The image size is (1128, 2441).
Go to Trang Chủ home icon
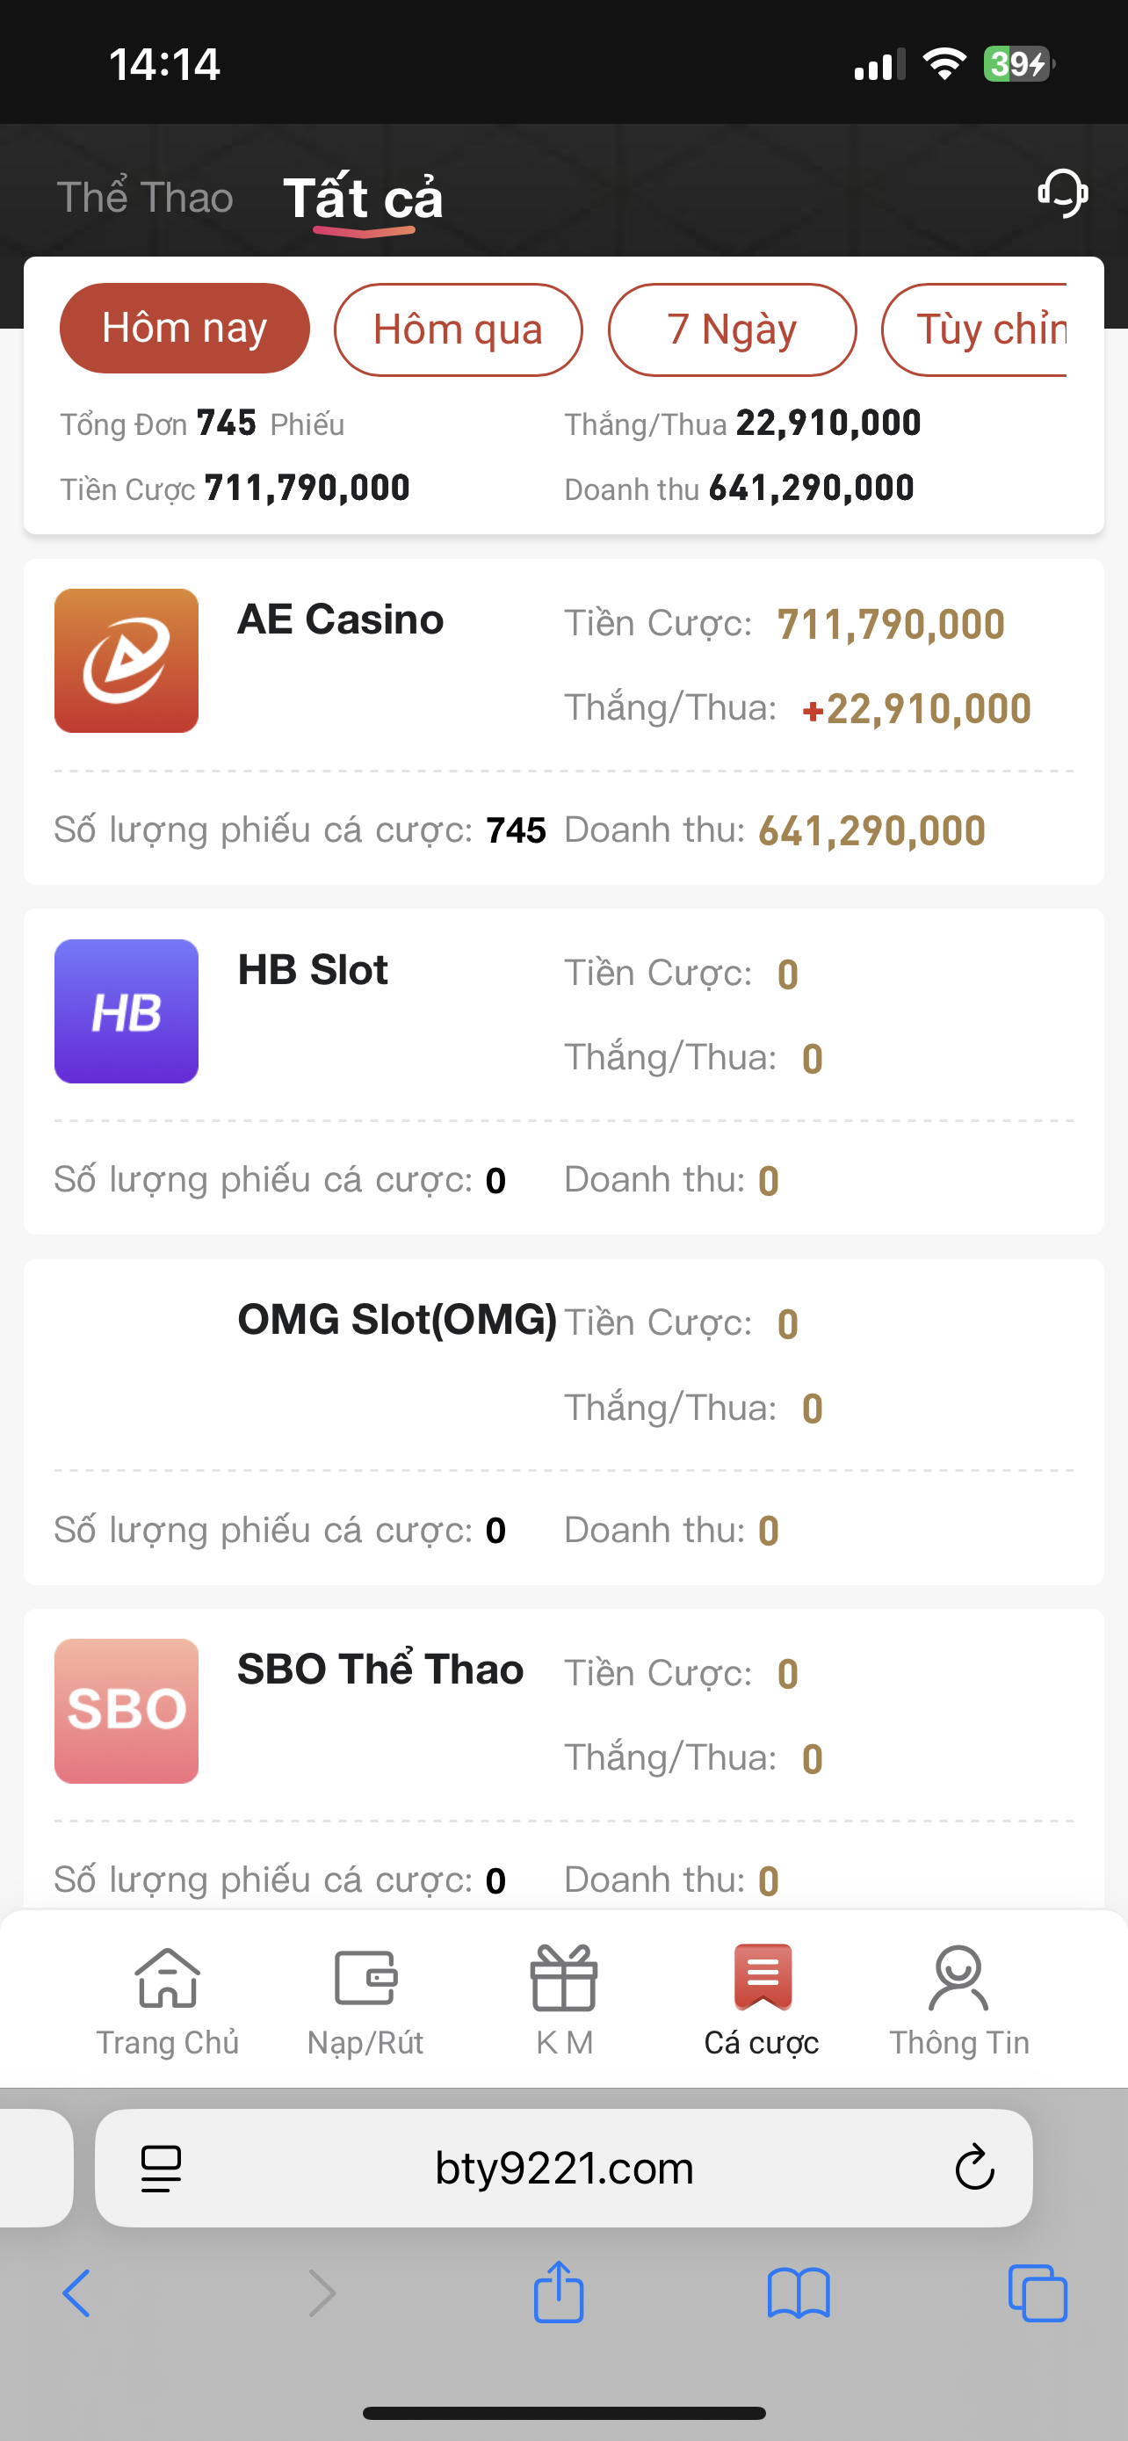pos(168,1978)
